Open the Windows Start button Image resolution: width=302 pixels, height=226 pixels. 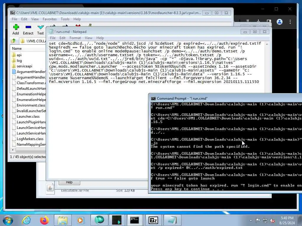tap(8, 220)
